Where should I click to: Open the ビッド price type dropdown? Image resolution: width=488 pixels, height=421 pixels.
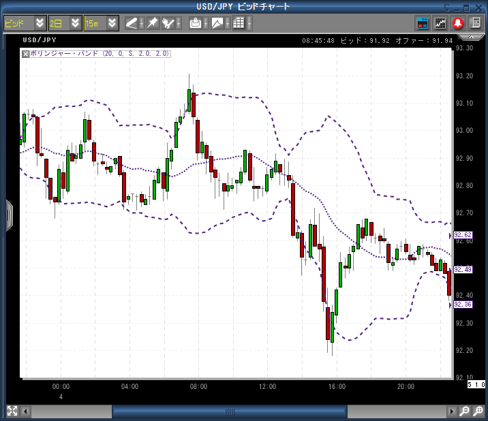click(40, 22)
